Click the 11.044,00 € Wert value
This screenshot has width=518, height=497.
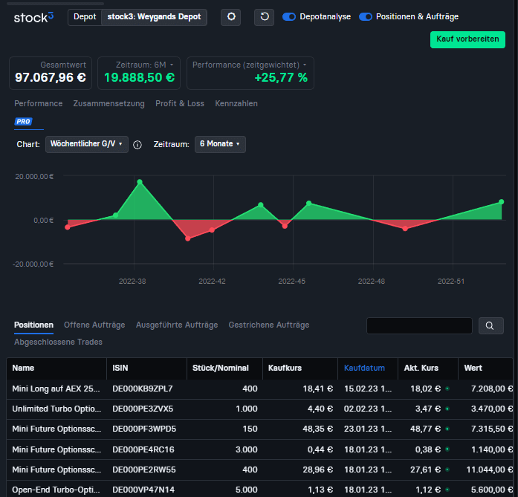tap(490, 470)
